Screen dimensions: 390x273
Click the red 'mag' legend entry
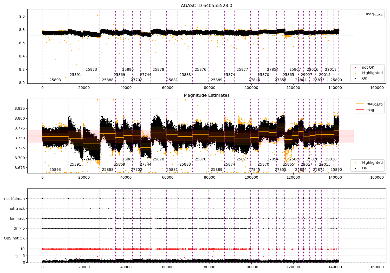click(x=366, y=110)
